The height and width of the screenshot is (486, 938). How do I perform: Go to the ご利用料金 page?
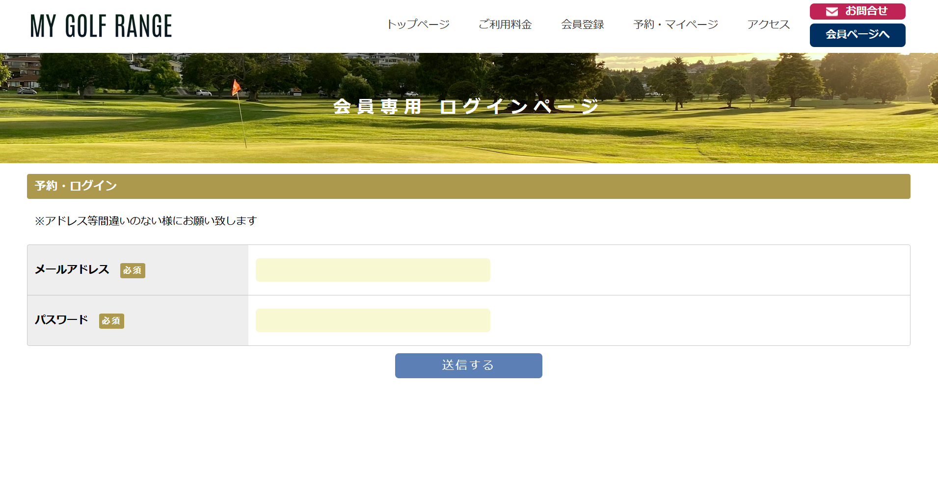[x=505, y=24]
